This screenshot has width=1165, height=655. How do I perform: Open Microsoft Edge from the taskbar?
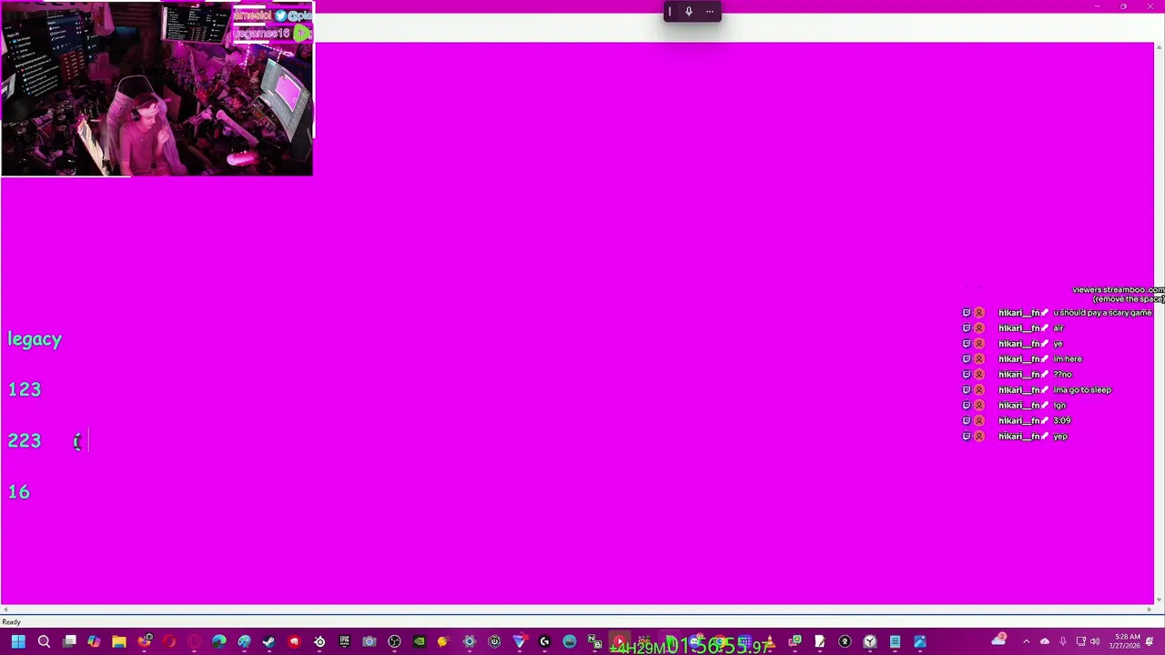click(x=219, y=642)
